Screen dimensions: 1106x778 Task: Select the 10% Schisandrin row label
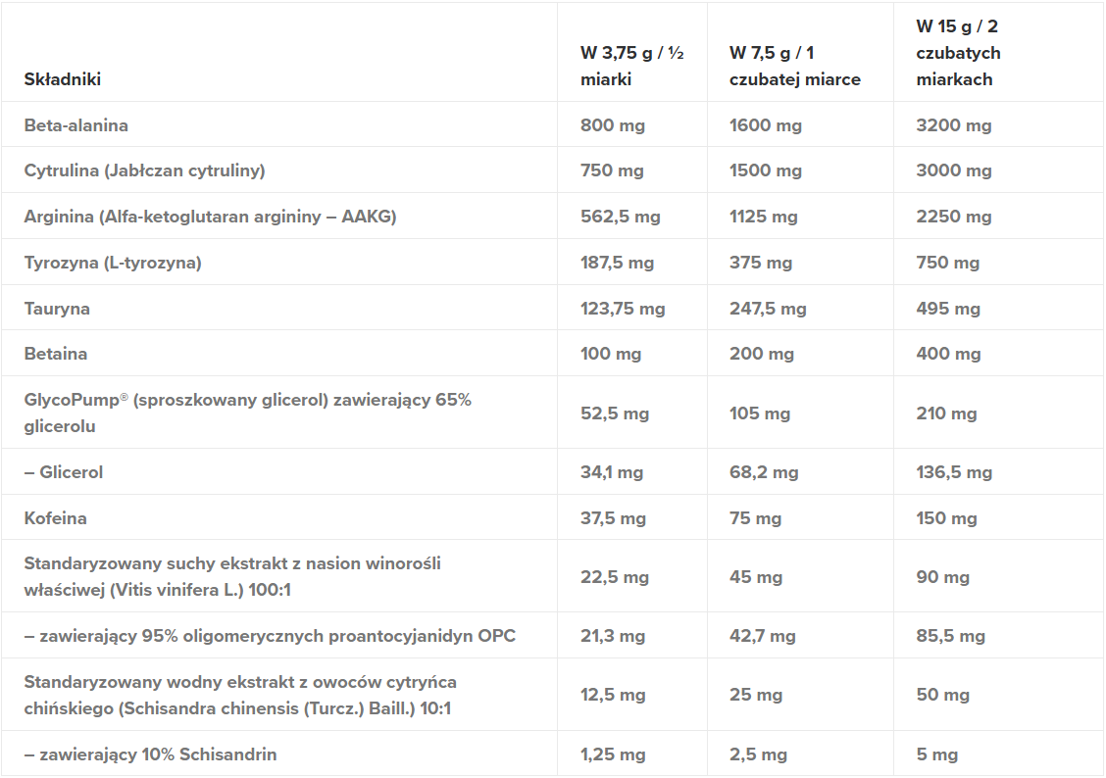click(x=150, y=754)
